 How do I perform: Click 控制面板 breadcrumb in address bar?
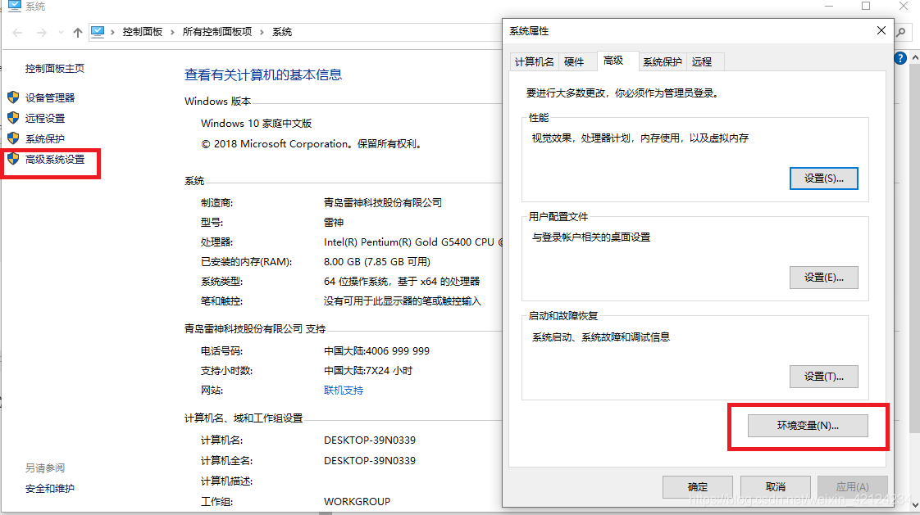pyautogui.click(x=143, y=32)
